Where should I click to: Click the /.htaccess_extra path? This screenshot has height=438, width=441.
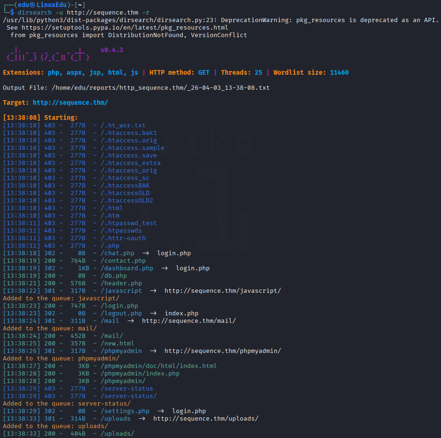click(131, 163)
